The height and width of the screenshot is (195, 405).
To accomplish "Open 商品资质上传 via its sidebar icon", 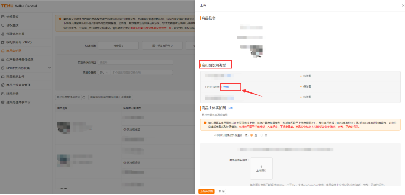I will point(3,76).
